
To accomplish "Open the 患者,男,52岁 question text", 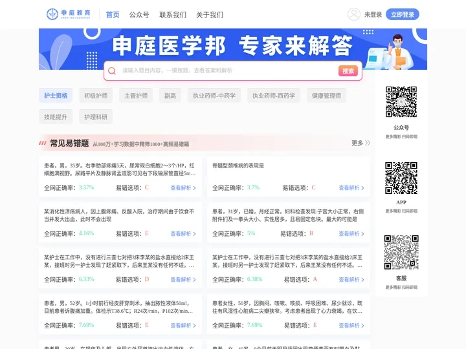I will click(118, 307).
